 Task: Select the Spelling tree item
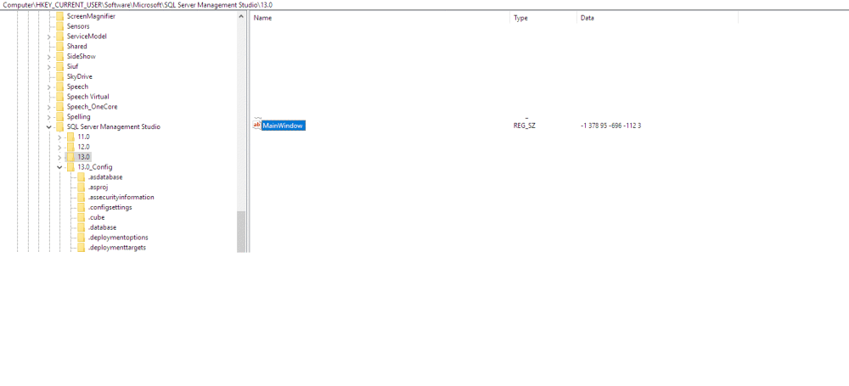pyautogui.click(x=78, y=117)
